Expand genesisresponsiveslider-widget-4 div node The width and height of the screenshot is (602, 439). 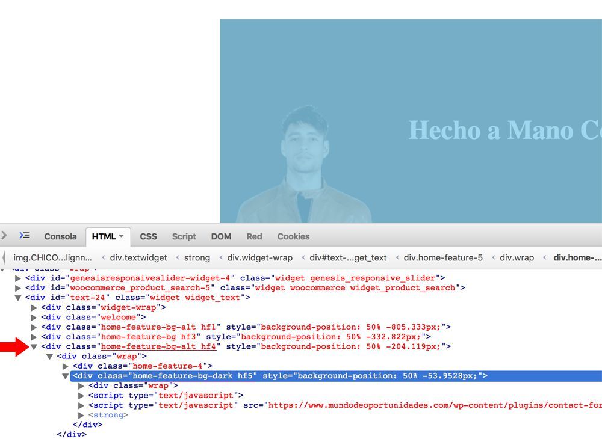point(17,278)
